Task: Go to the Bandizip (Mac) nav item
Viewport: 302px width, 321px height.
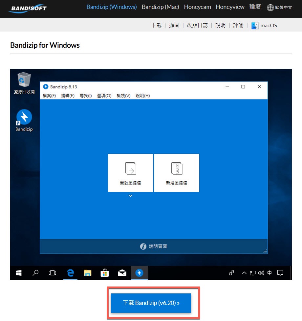Action: point(161,7)
